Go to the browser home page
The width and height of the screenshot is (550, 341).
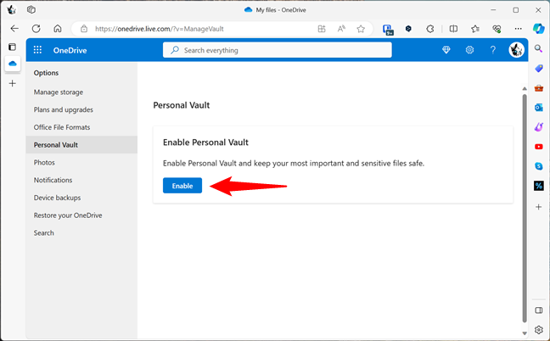pos(58,29)
